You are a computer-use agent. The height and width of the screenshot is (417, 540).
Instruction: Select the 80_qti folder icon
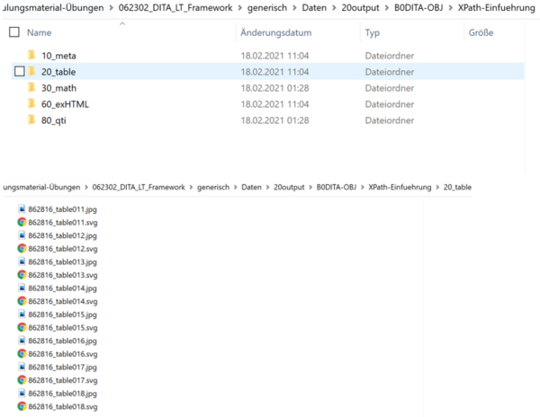tap(31, 120)
